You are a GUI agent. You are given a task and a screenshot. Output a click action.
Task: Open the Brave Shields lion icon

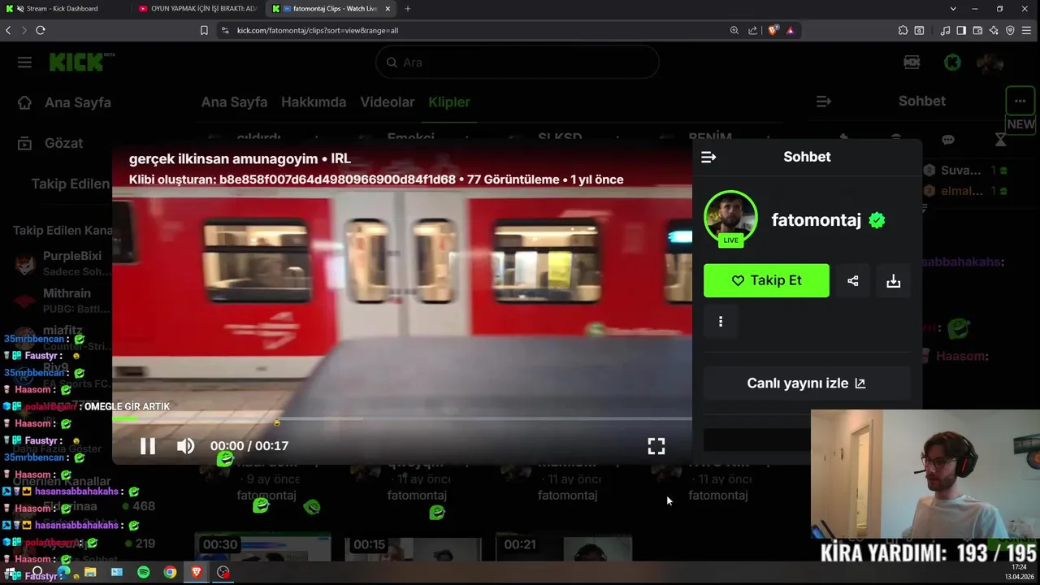pos(773,30)
